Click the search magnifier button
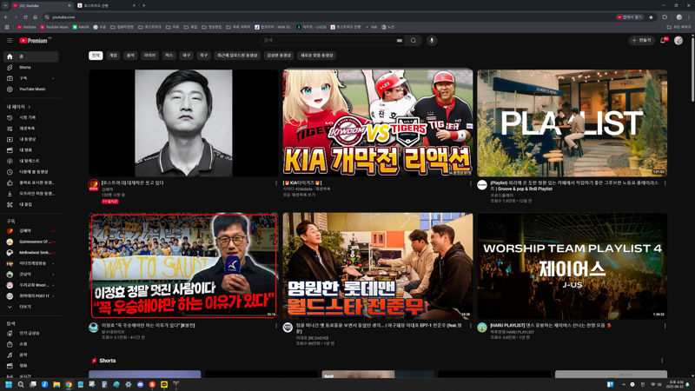The height and width of the screenshot is (391, 695). point(414,40)
